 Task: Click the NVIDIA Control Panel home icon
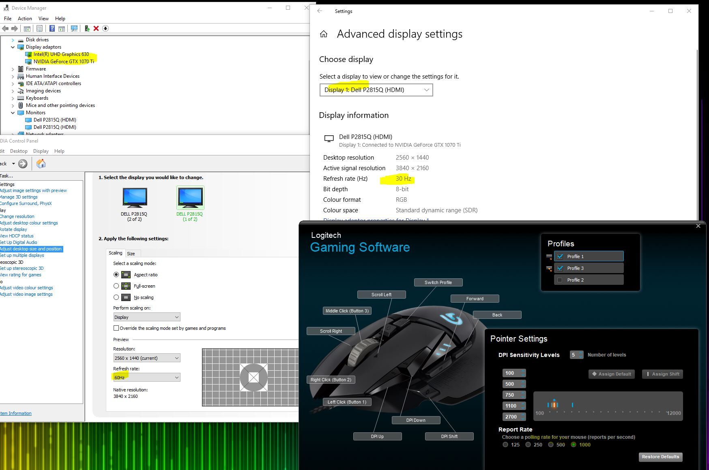pos(41,164)
